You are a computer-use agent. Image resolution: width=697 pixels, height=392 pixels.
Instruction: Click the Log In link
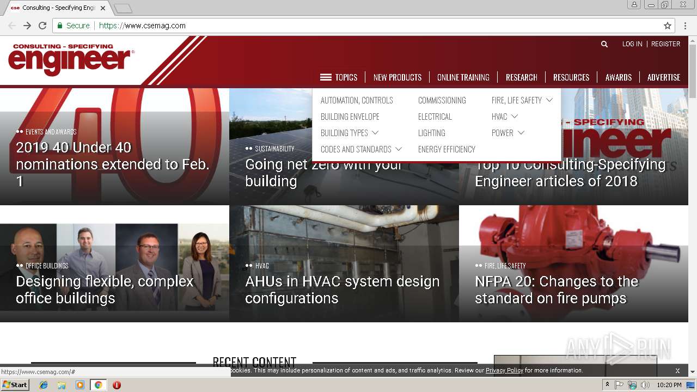click(632, 44)
